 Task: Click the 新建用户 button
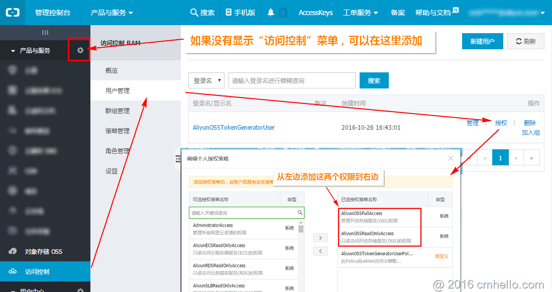[x=482, y=41]
